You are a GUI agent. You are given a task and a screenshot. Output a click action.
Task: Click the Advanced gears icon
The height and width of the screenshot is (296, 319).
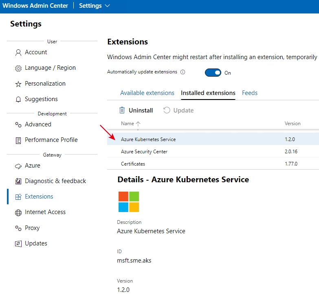pyautogui.click(x=18, y=125)
